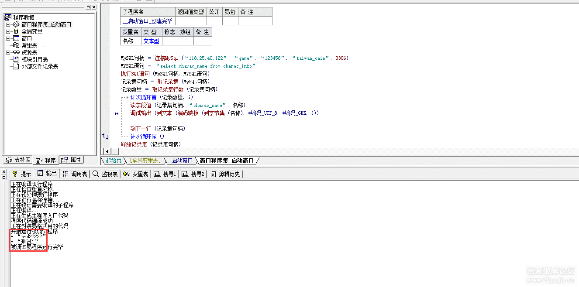The height and width of the screenshot is (287, 579).
Task: Open the 外部文件记录表 tree entry
Action: coord(40,66)
